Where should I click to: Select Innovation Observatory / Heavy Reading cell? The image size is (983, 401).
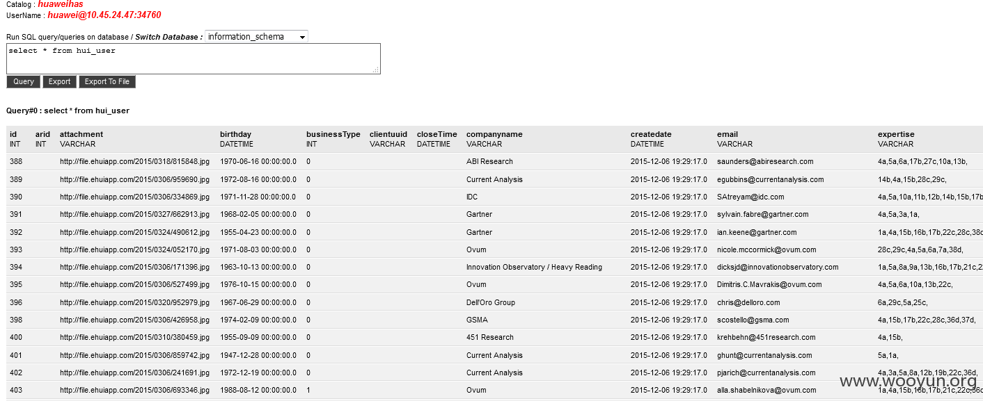(x=534, y=267)
